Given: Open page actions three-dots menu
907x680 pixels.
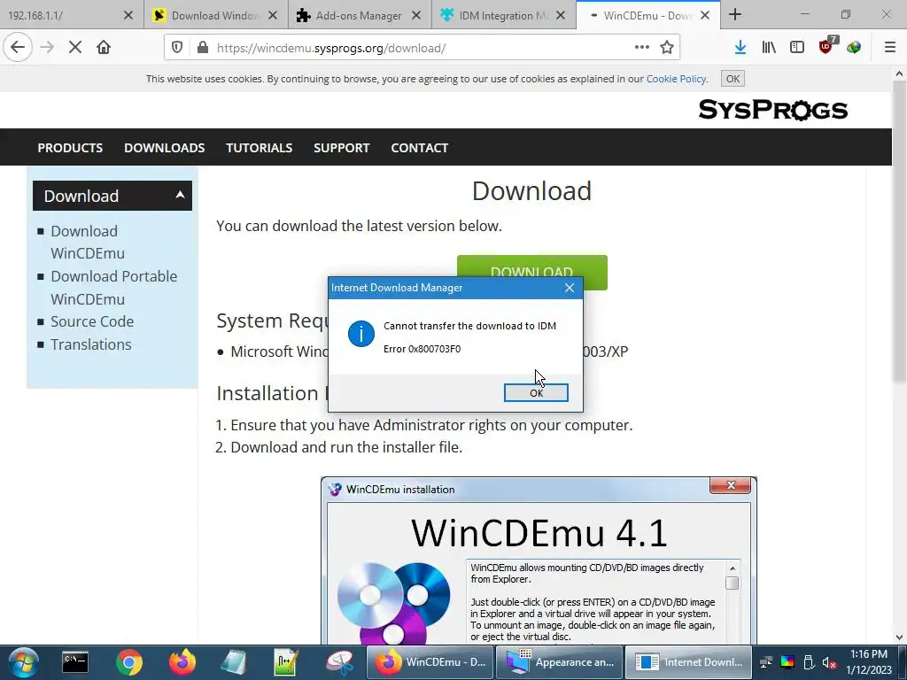Looking at the screenshot, I should [x=642, y=48].
